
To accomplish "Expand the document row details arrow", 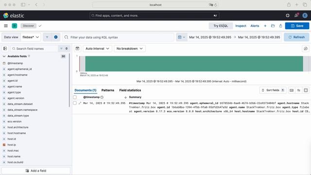I will pos(80,103).
